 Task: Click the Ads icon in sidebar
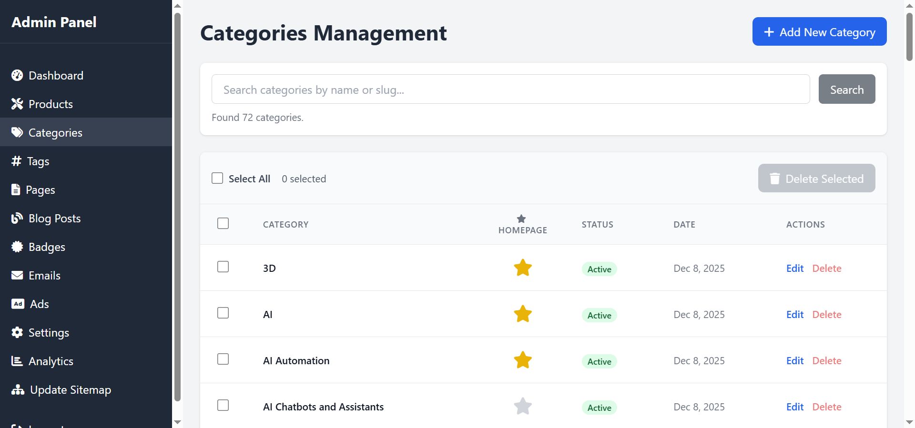[18, 304]
